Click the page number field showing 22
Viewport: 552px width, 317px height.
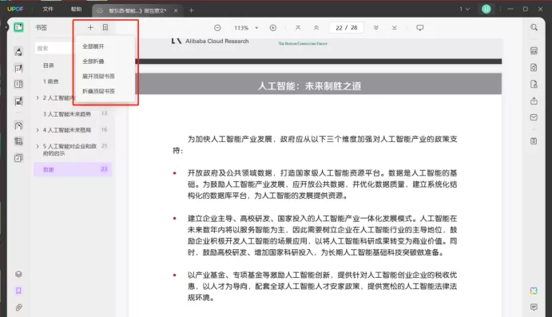click(347, 28)
